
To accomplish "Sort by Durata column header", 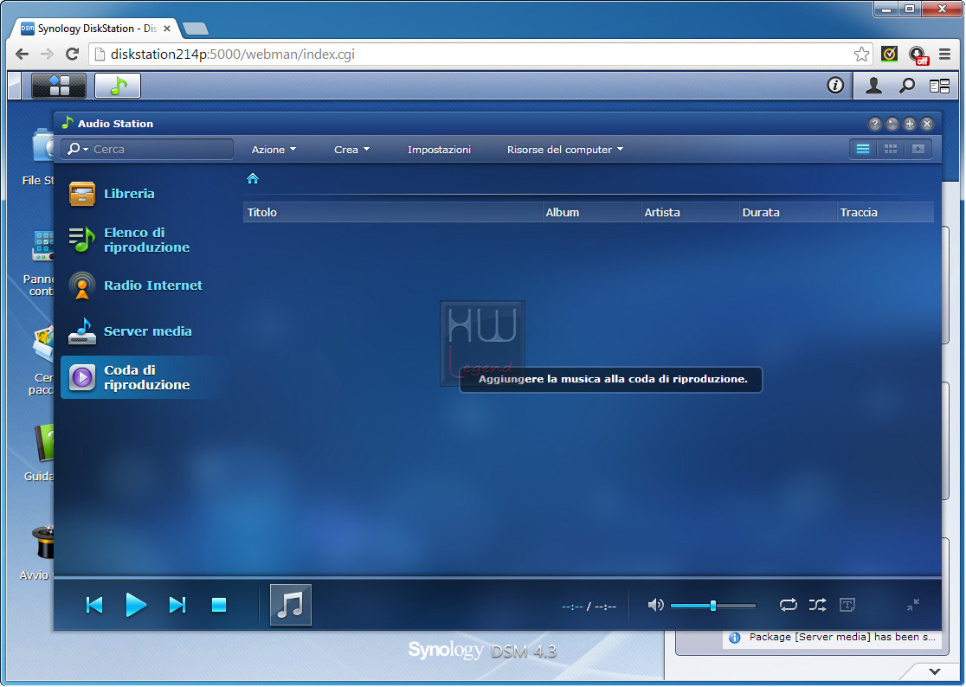I will coord(788,212).
